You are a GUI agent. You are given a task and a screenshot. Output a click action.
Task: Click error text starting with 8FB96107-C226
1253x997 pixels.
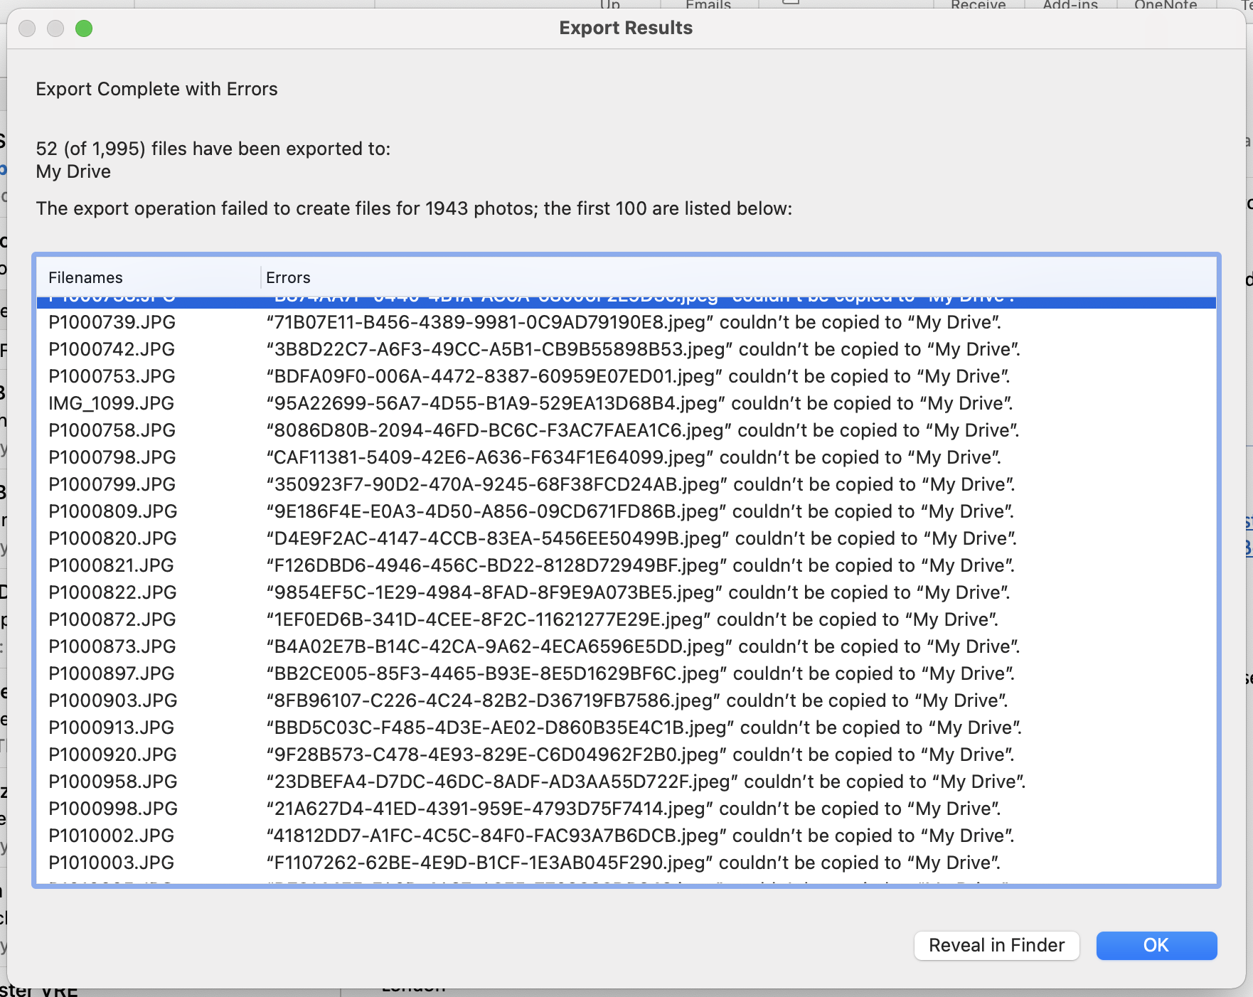[x=637, y=700]
